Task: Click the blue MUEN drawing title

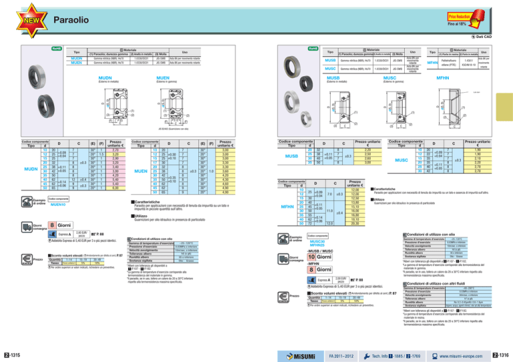Action: tap(162, 78)
